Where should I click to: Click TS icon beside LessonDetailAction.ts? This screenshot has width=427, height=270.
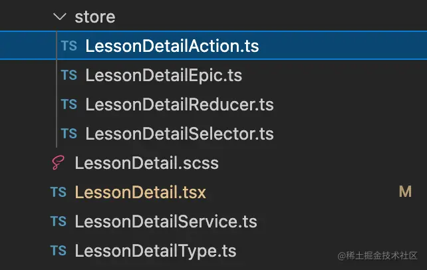click(69, 46)
